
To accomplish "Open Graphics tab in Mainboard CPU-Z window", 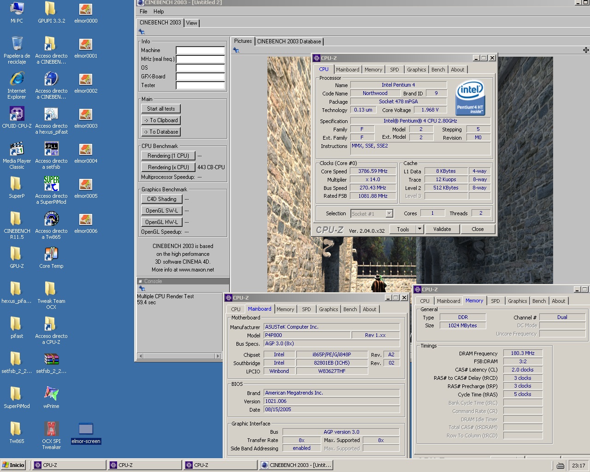I will (x=329, y=309).
